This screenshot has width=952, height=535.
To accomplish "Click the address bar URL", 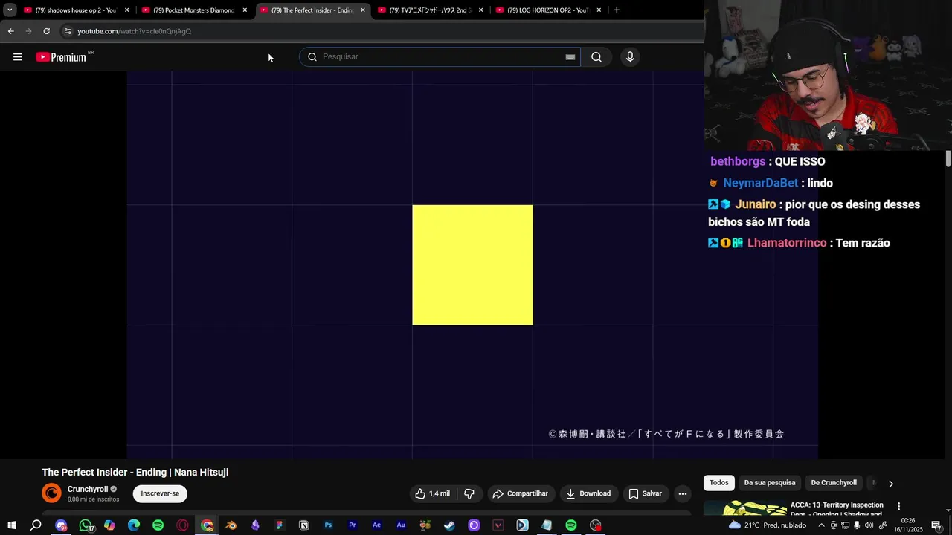I will (135, 31).
